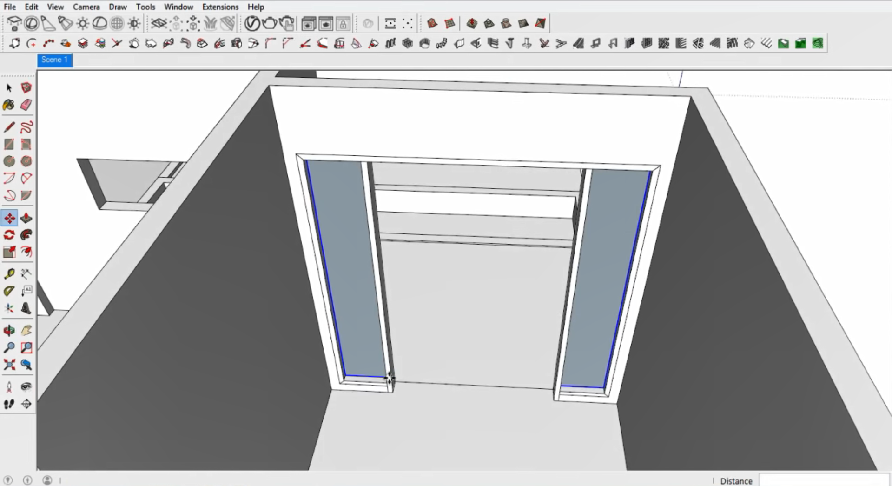Click Sandbox From Scratch grid icon

[449, 23]
